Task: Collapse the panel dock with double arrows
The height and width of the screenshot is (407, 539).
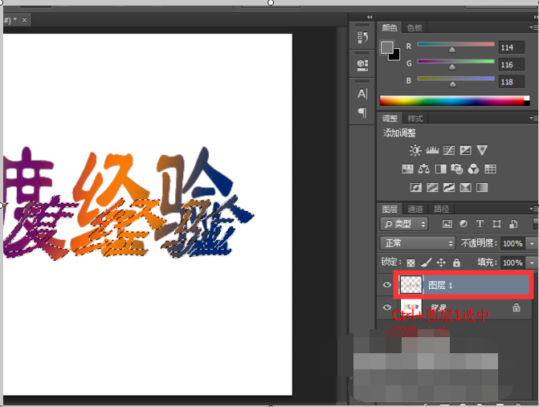Action: 370,17
